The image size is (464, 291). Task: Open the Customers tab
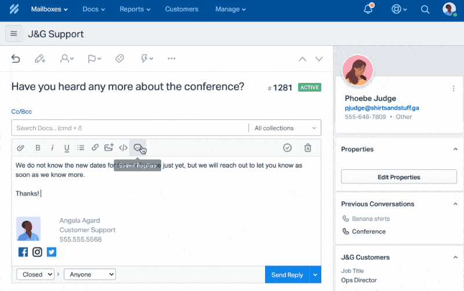pyautogui.click(x=182, y=9)
